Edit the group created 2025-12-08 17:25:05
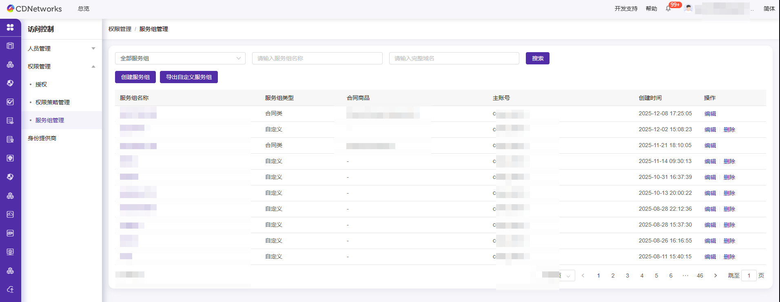 tap(710, 114)
